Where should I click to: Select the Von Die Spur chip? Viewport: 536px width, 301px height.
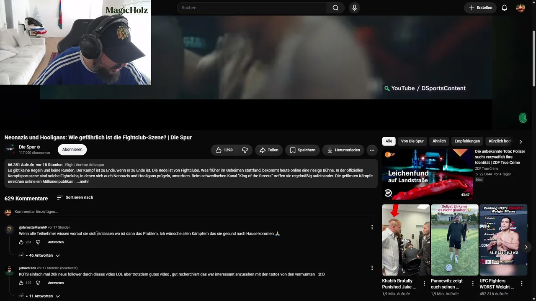coord(412,141)
